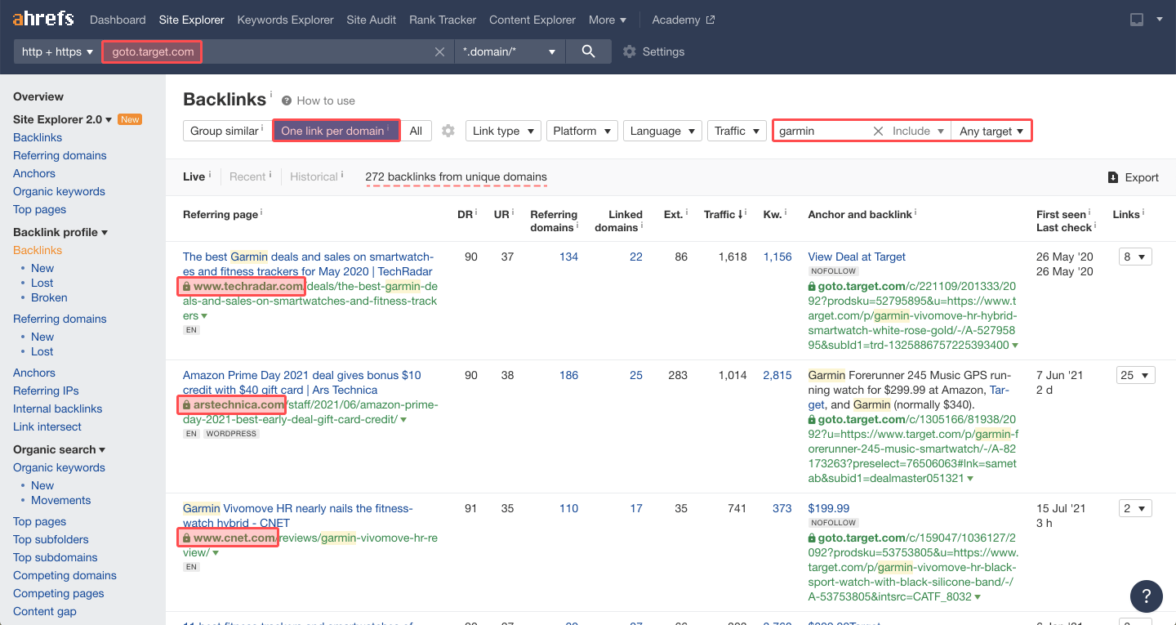The height and width of the screenshot is (625, 1176).
Task: Open the TechRadar Garmin deals page title
Action: tap(308, 264)
